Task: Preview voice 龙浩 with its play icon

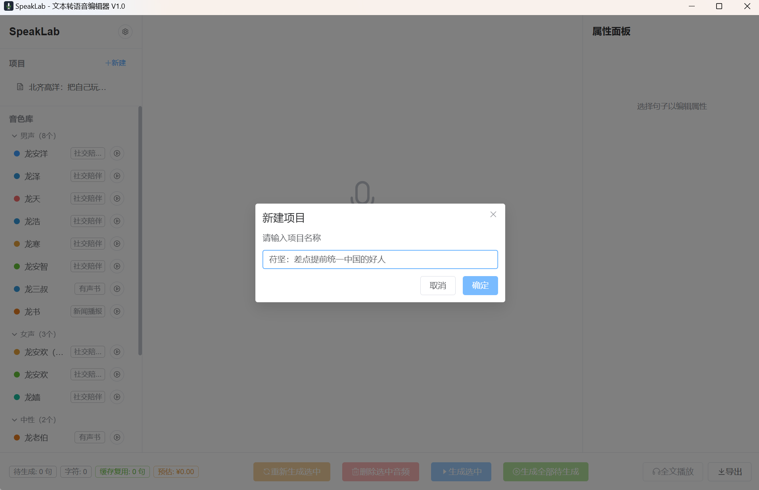Action: pyautogui.click(x=117, y=221)
